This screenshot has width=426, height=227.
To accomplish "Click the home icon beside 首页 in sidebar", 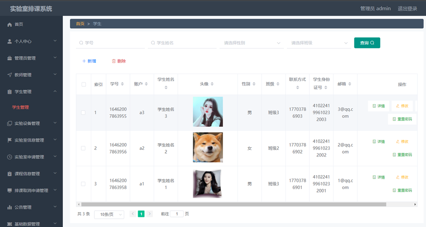I will click(x=10, y=24).
